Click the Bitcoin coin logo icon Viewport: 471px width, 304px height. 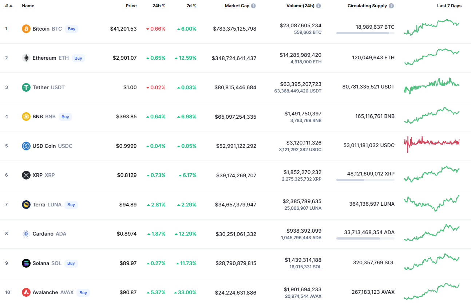coord(26,29)
